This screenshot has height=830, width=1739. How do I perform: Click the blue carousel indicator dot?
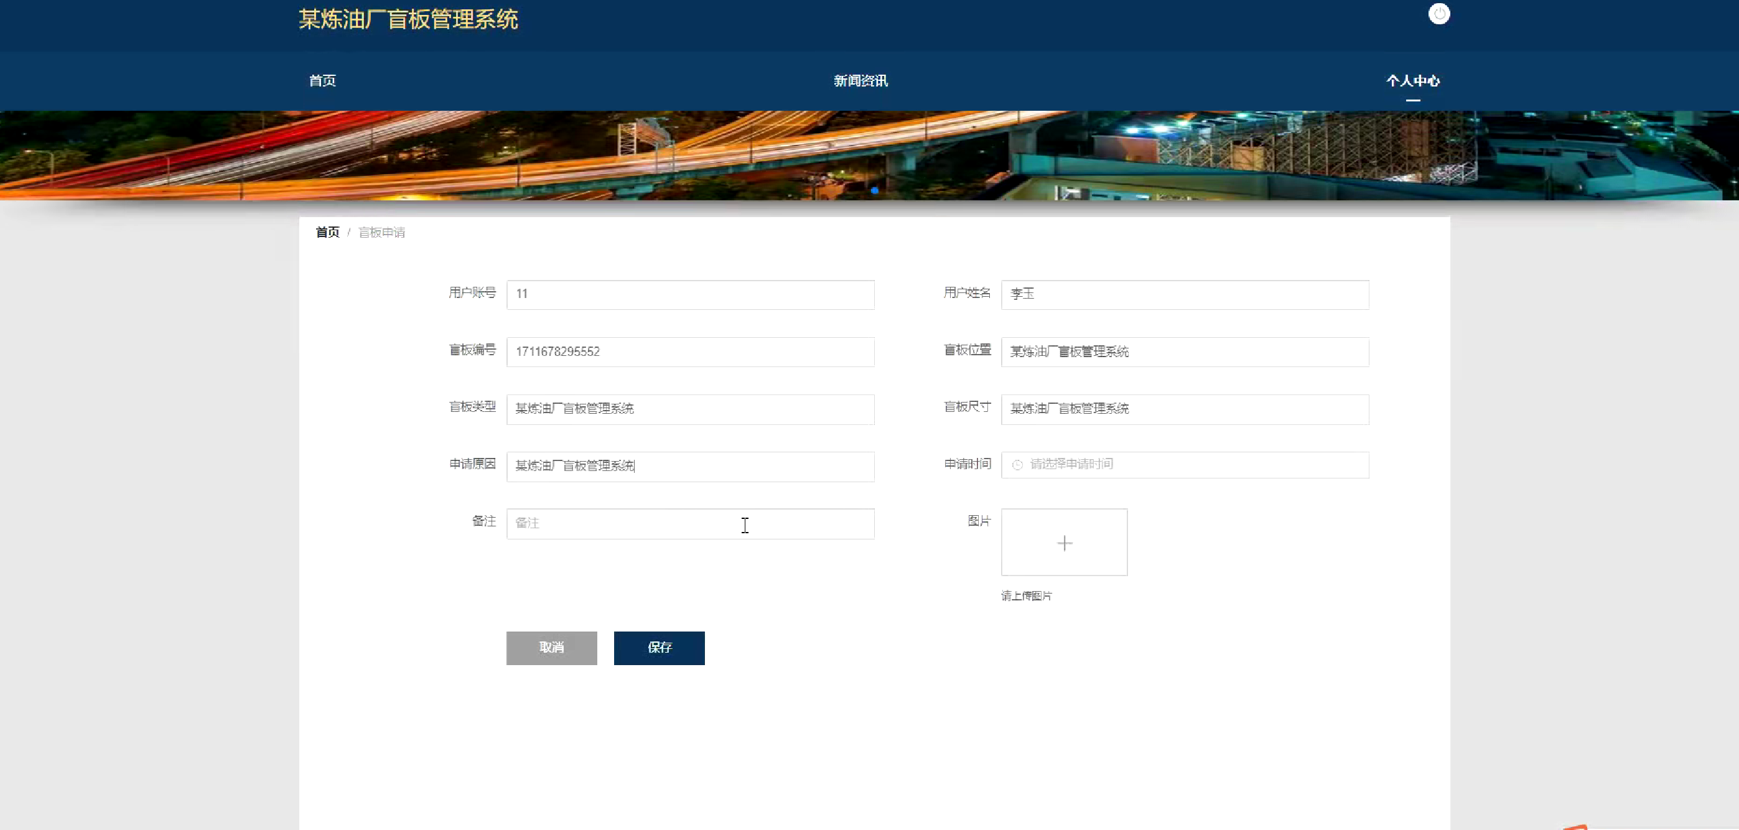pos(874,190)
